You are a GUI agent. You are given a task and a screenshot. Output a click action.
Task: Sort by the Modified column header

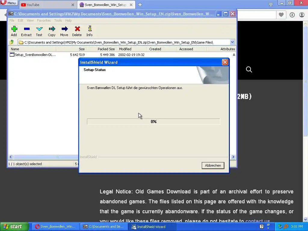[131, 49]
